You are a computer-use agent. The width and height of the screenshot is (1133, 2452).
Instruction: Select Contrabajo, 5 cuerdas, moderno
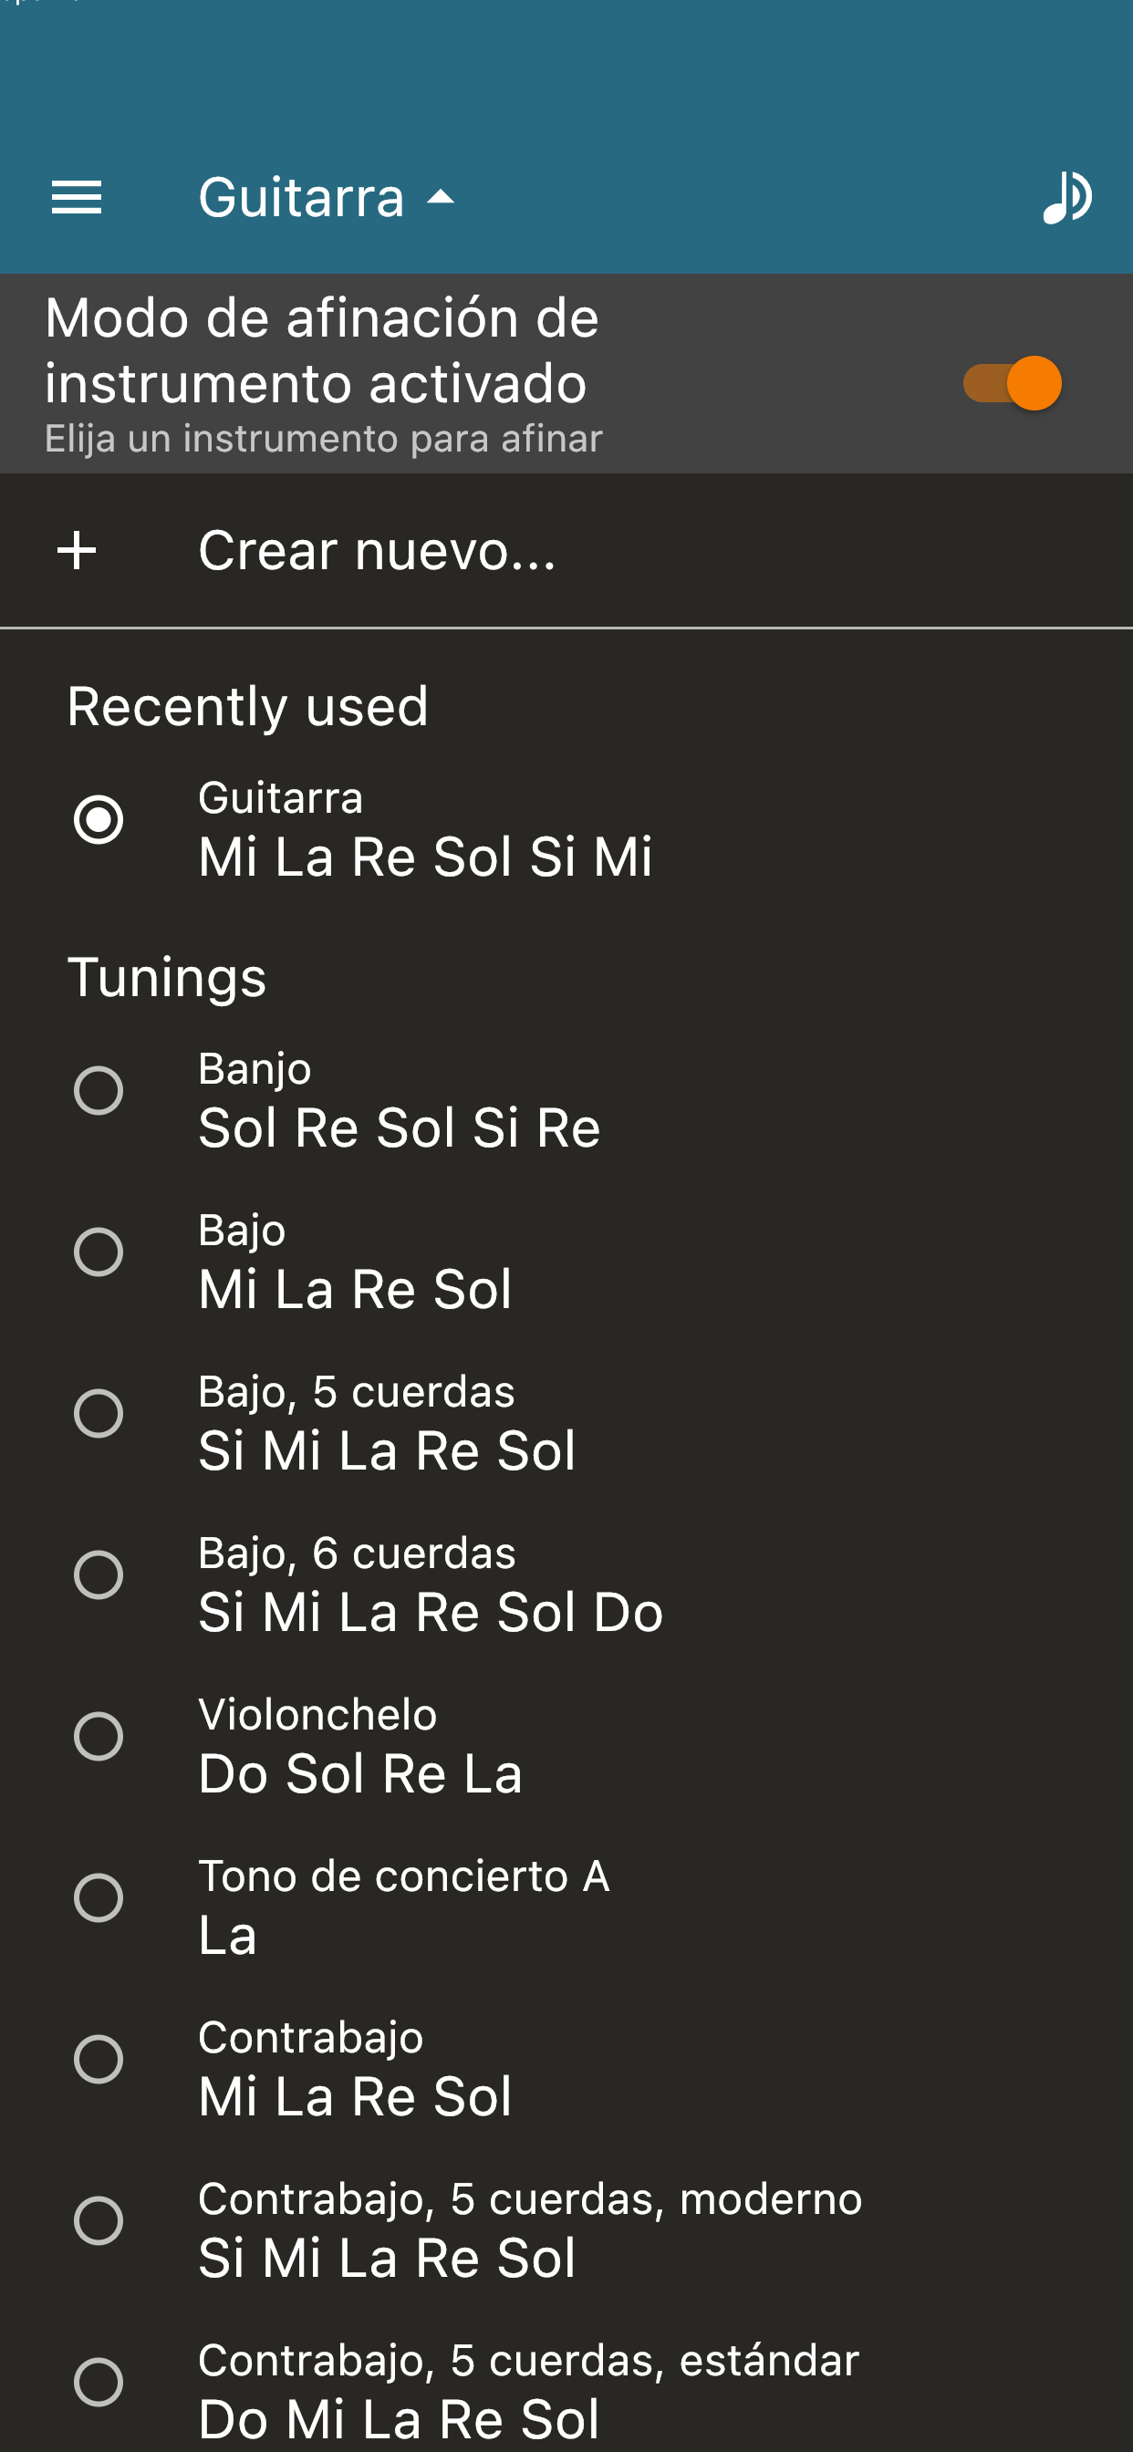coord(566,2230)
